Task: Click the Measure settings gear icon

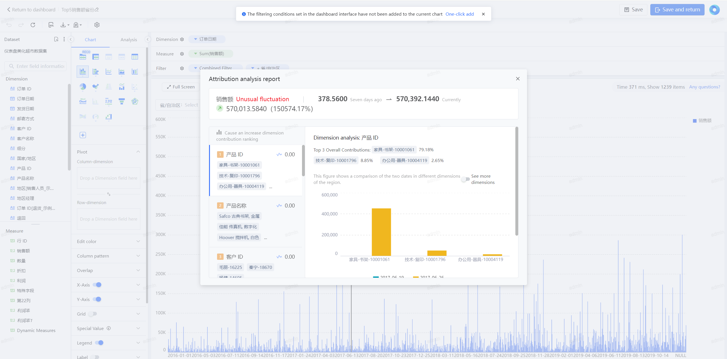Action: pyautogui.click(x=182, y=54)
